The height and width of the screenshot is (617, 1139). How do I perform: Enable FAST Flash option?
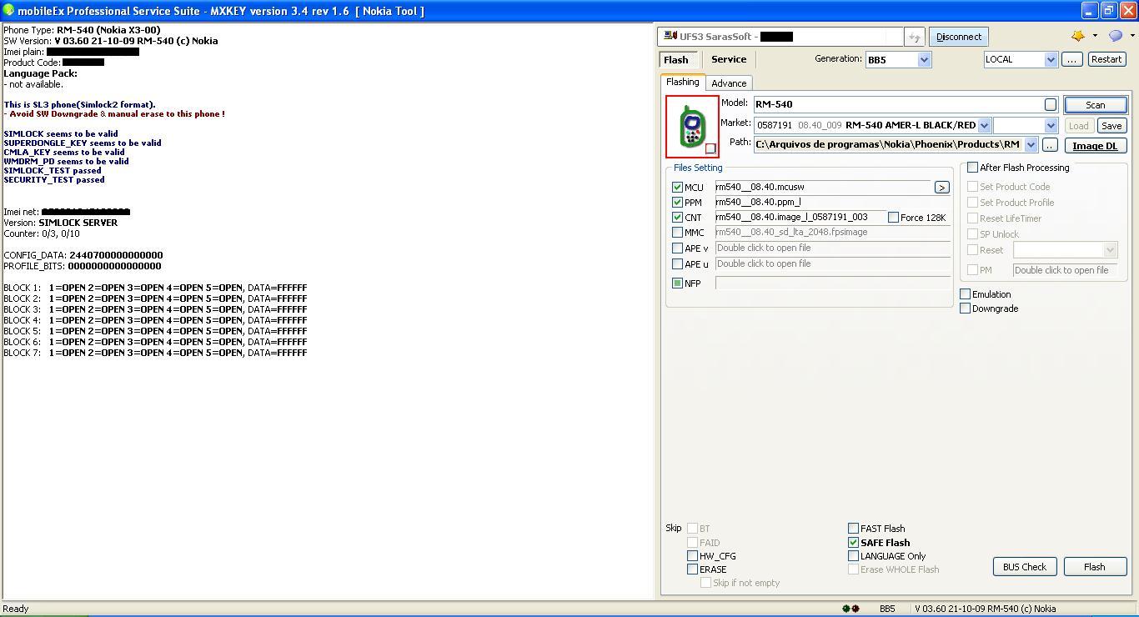point(853,529)
